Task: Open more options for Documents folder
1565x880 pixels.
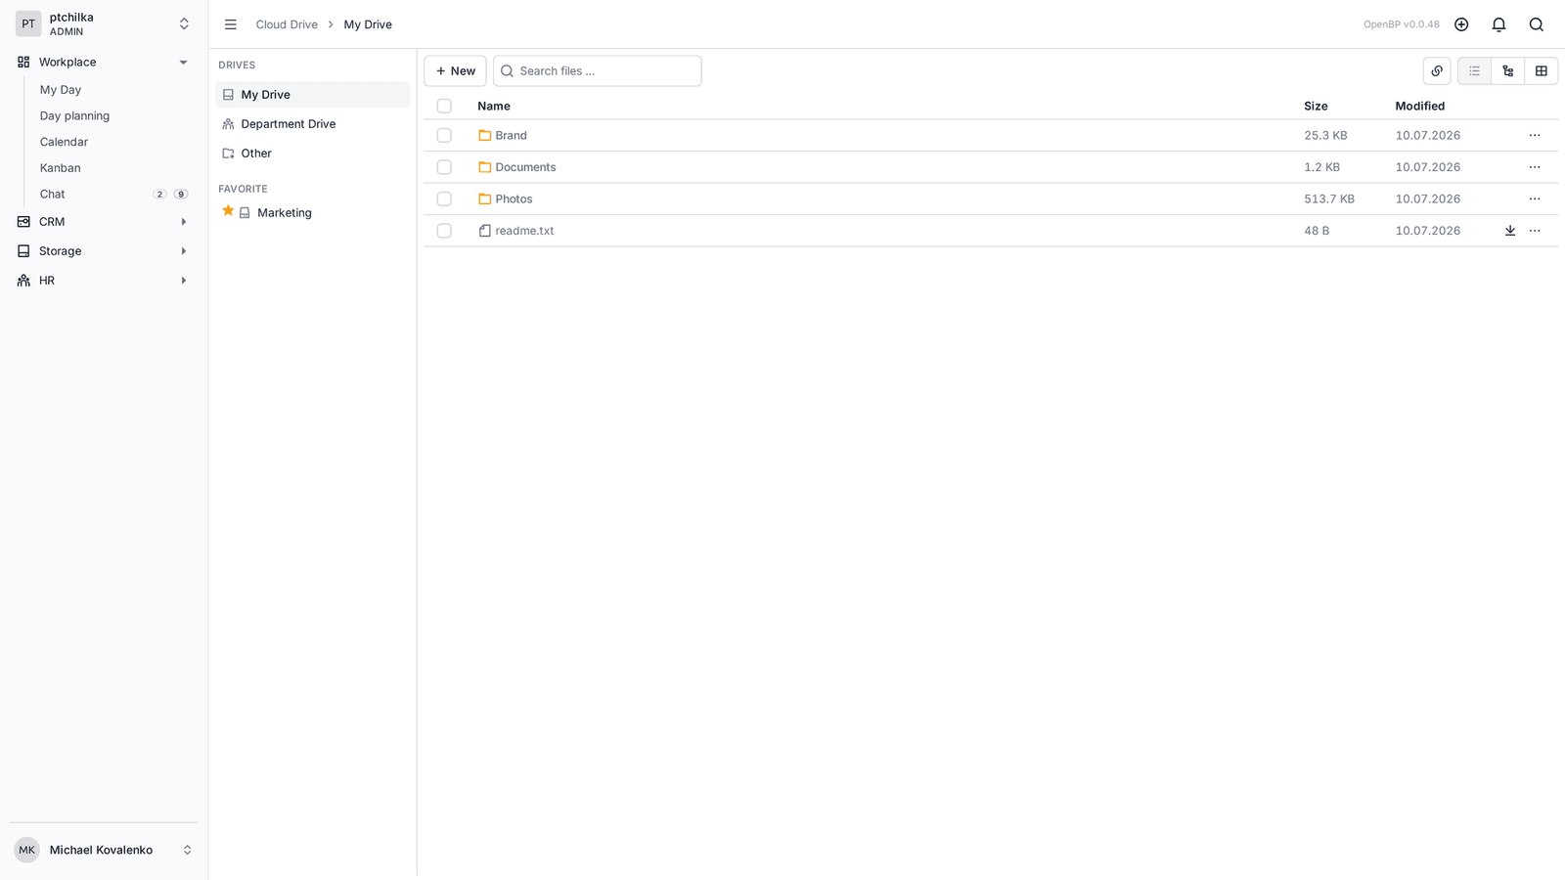Action: point(1535,167)
